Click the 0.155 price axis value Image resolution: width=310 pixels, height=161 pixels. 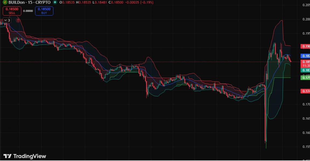pyautogui.click(x=306, y=147)
